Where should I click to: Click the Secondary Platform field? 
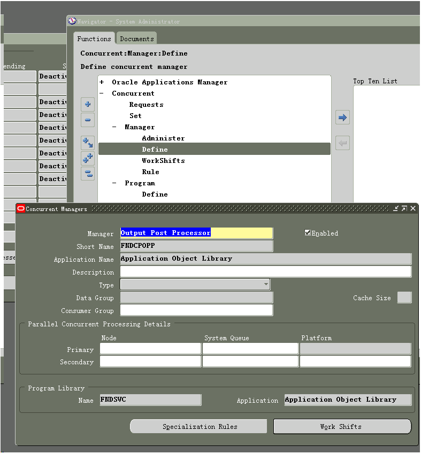coord(356,362)
